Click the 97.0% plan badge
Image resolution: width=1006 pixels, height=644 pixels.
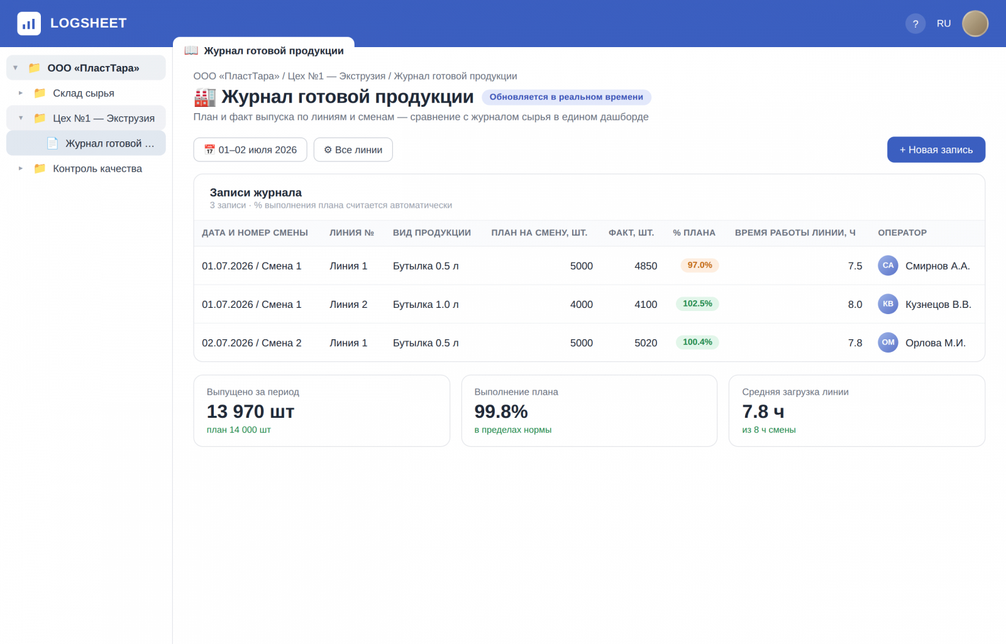point(700,265)
